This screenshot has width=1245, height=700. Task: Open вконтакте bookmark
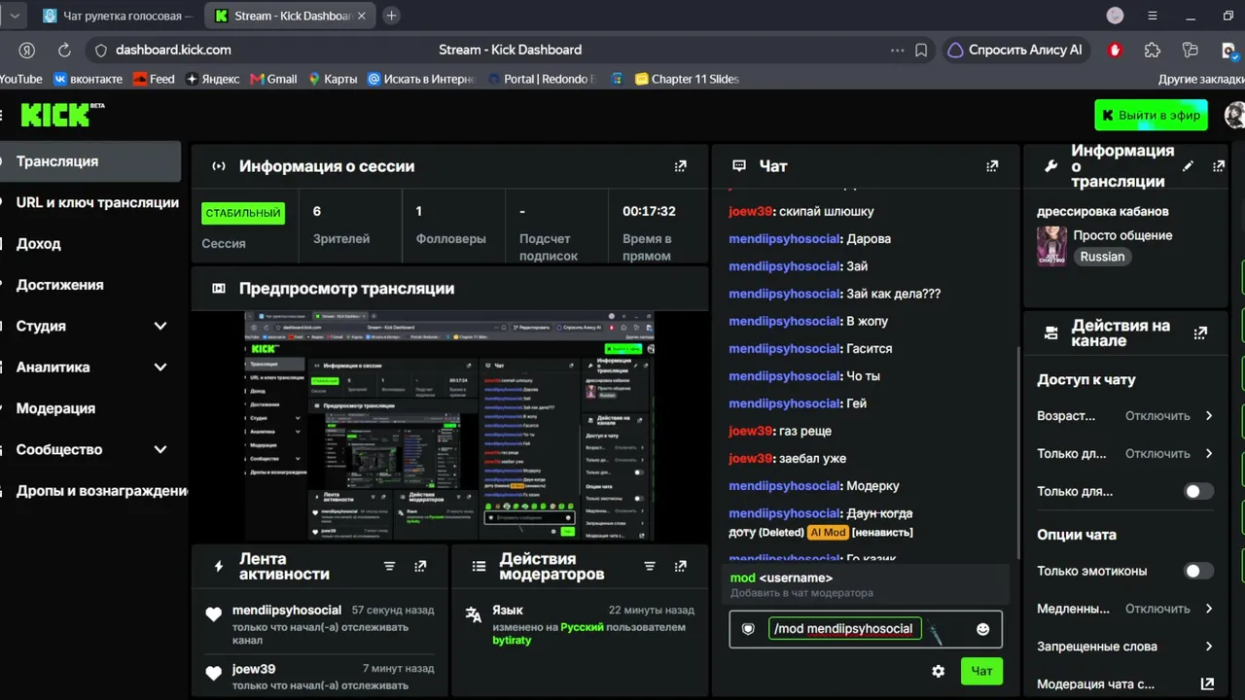pos(88,79)
